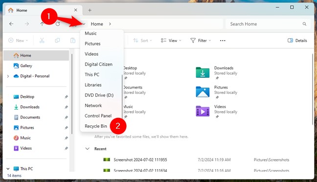Click the dropdown list scrollbar
Viewport: 317px width, 182px height.
pyautogui.click(x=122, y=97)
